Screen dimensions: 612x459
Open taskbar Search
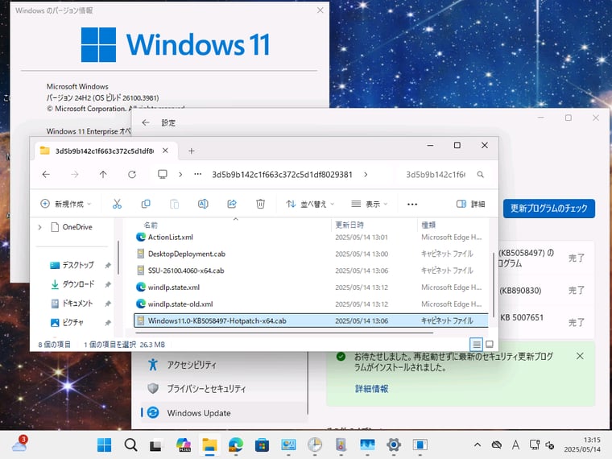130,445
